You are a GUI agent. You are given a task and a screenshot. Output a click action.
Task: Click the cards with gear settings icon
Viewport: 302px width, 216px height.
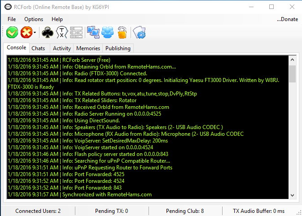[139, 32]
